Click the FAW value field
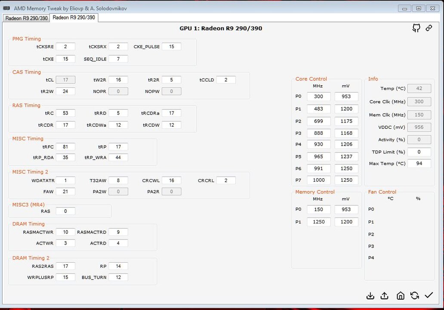This screenshot has width=444, height=310. 65,192
